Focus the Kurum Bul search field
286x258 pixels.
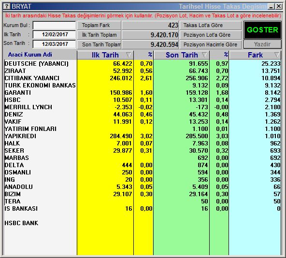tap(54, 25)
